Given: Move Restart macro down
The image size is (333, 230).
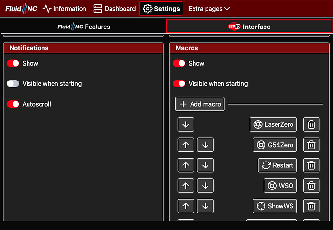Looking at the screenshot, I should point(205,165).
